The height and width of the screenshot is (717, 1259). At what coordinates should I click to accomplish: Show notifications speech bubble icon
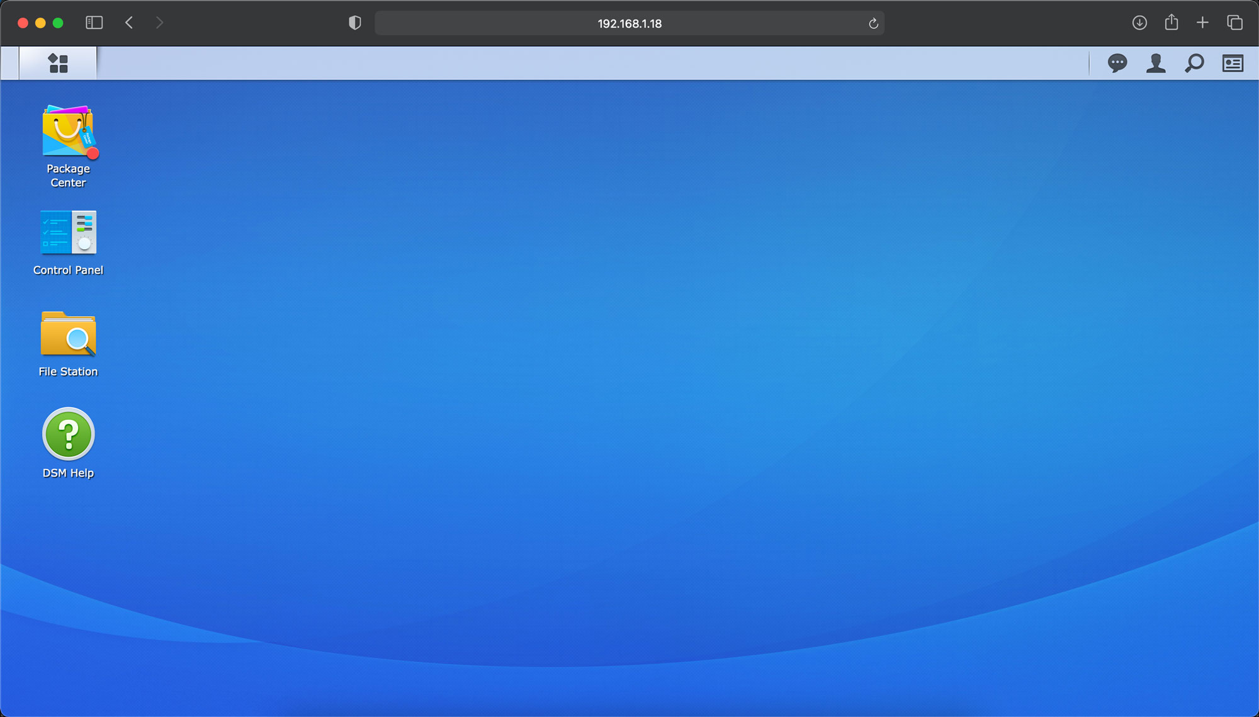(1117, 63)
